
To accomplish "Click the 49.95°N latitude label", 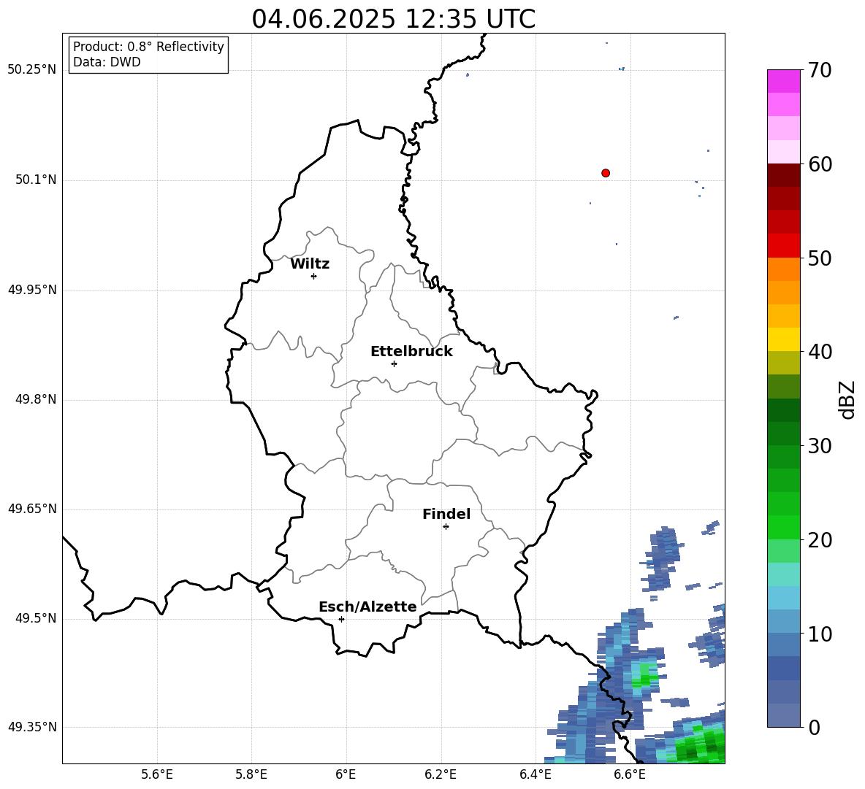I will pos(32,290).
